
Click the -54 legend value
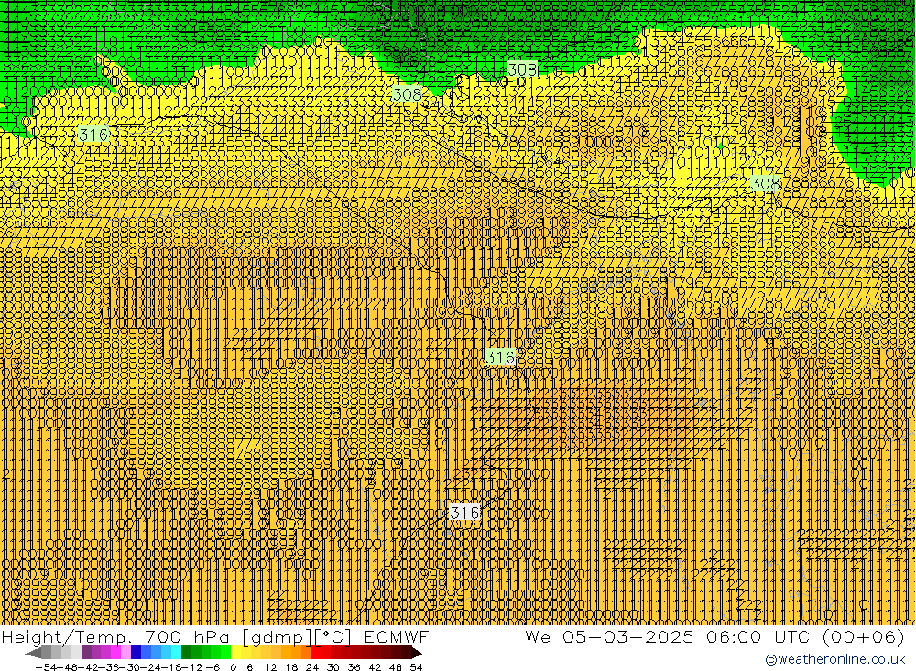click(46, 667)
